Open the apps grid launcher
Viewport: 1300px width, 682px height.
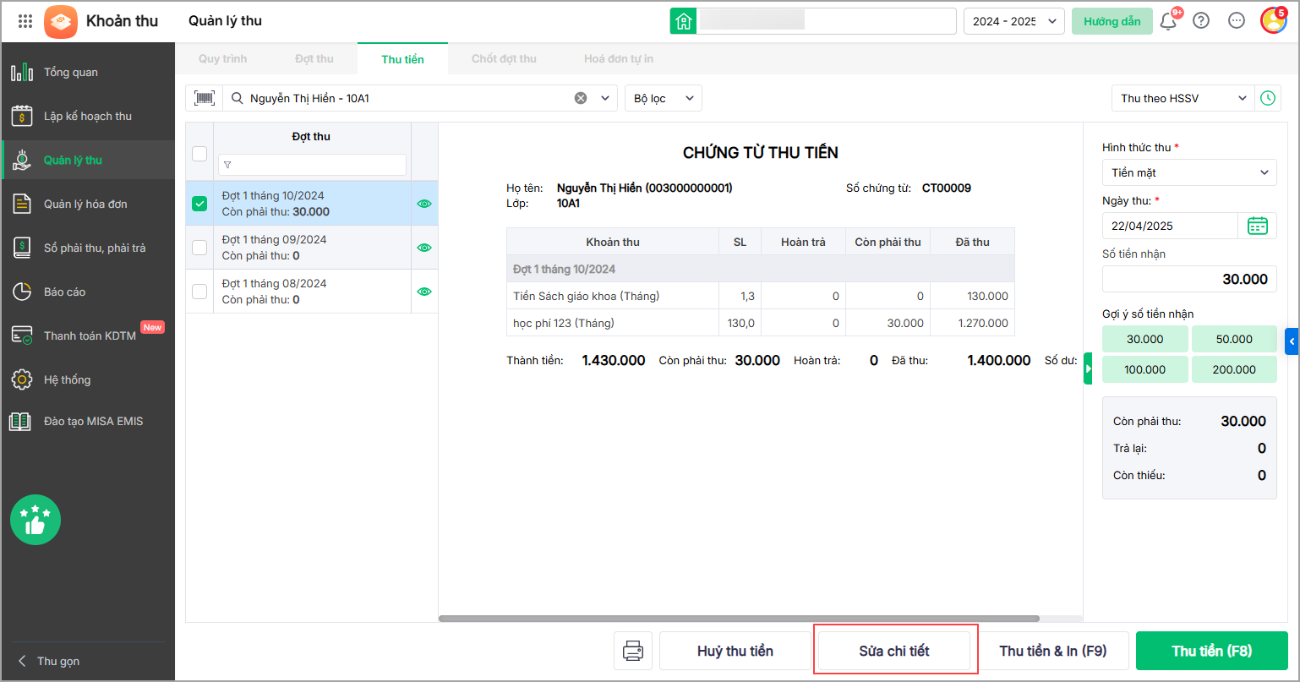pyautogui.click(x=25, y=21)
